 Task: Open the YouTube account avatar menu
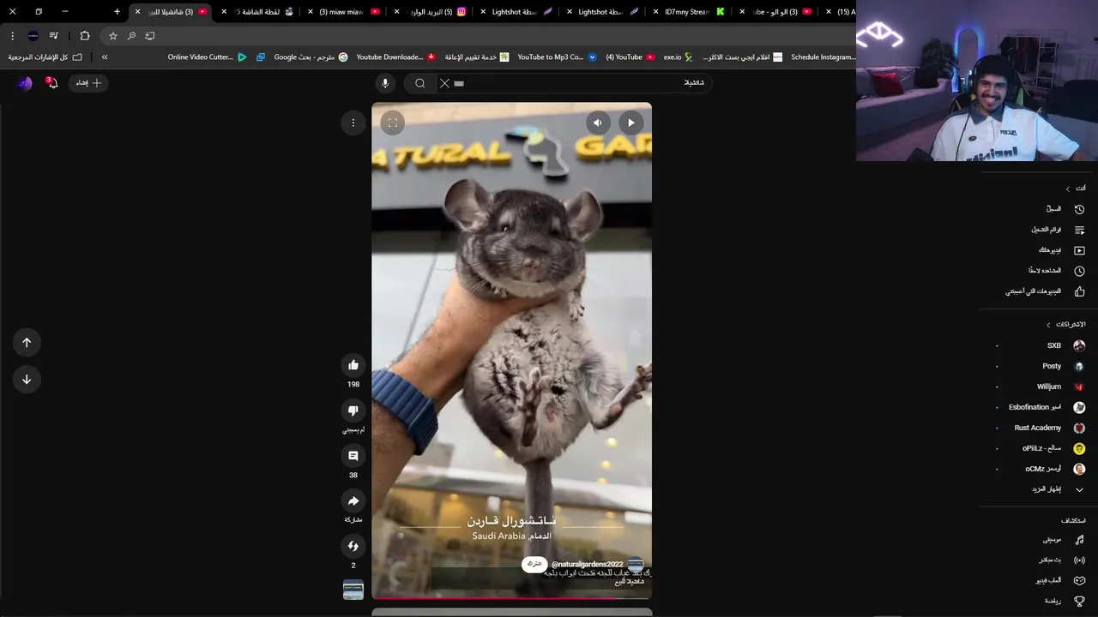click(25, 83)
